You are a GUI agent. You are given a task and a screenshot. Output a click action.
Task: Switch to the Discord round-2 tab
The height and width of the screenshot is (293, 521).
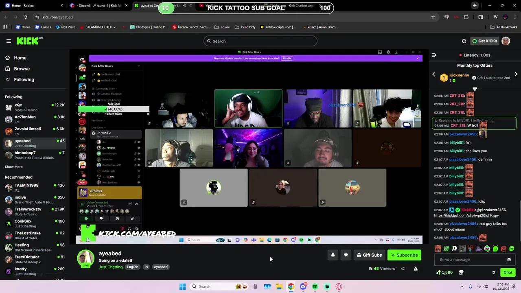tap(100, 6)
